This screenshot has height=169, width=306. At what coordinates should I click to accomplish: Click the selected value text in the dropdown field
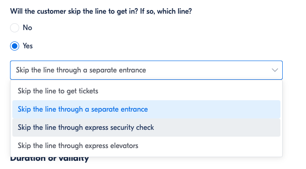pos(81,70)
